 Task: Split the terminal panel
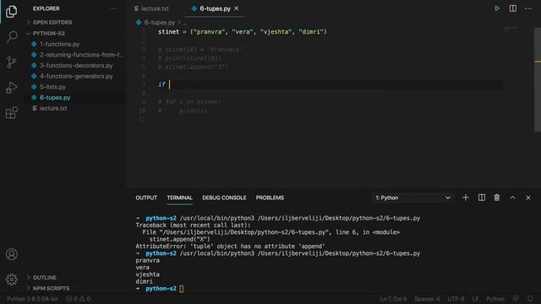(481, 198)
